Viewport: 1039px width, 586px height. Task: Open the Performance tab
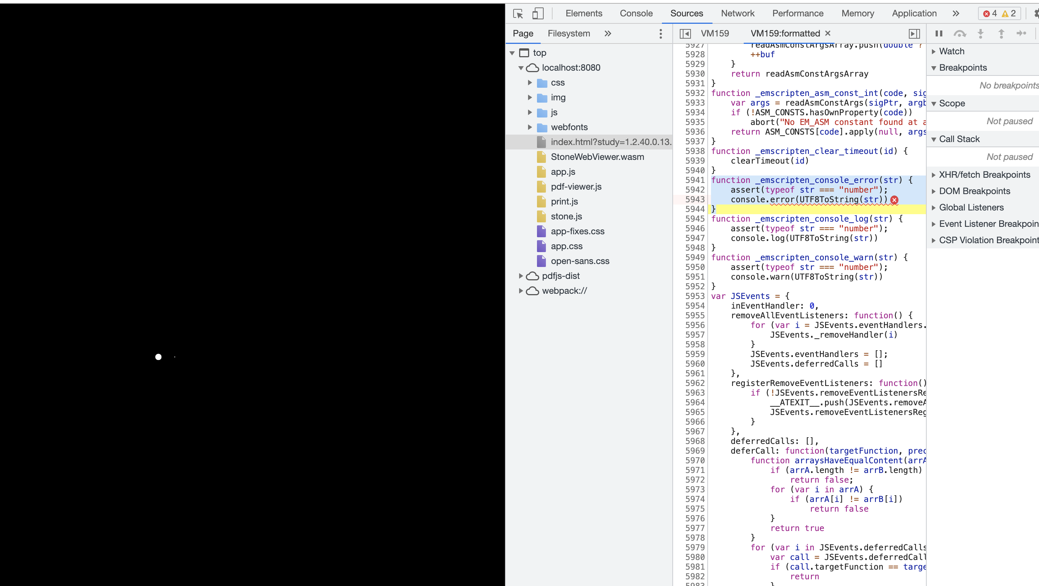[798, 13]
